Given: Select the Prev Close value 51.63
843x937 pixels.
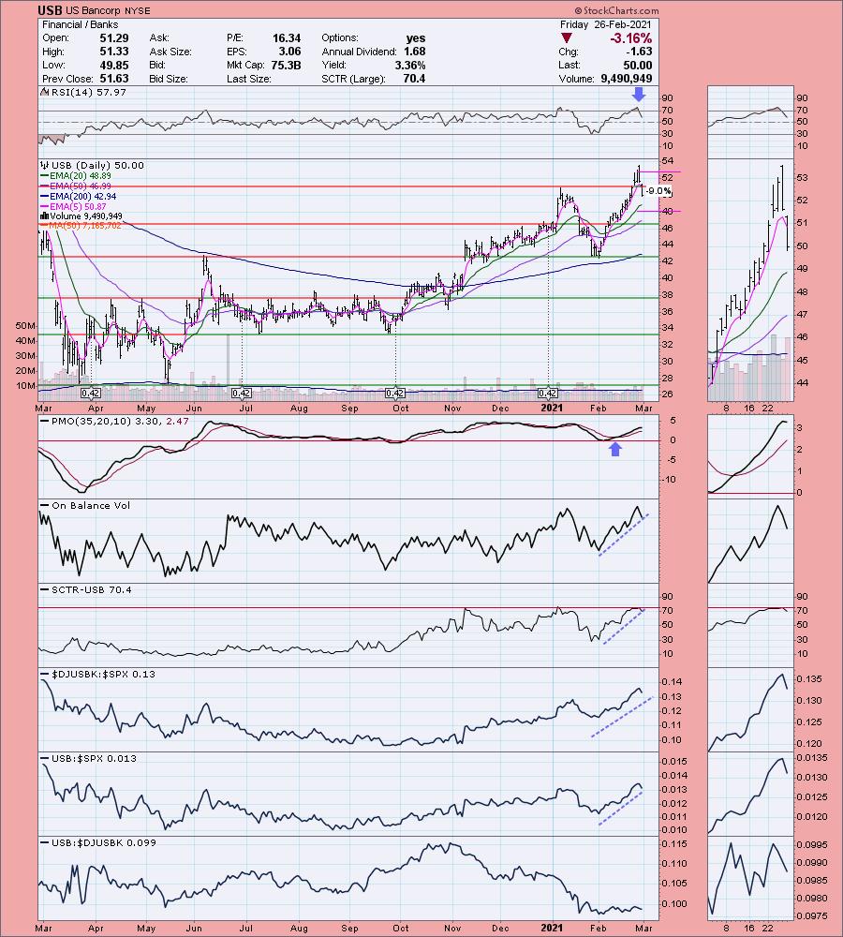Looking at the screenshot, I should tap(113, 79).
